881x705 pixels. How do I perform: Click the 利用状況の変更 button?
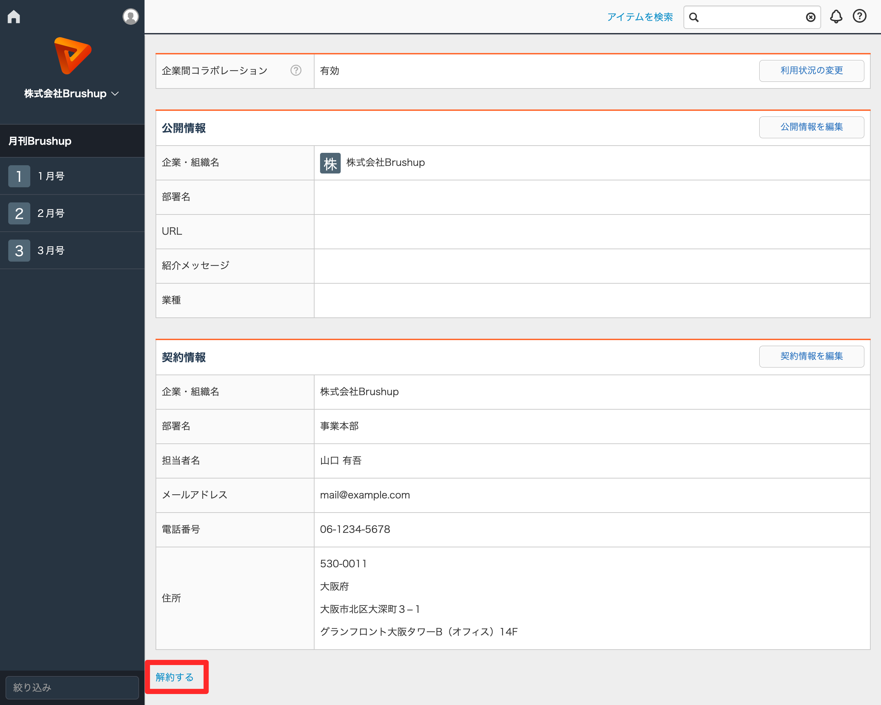point(811,71)
